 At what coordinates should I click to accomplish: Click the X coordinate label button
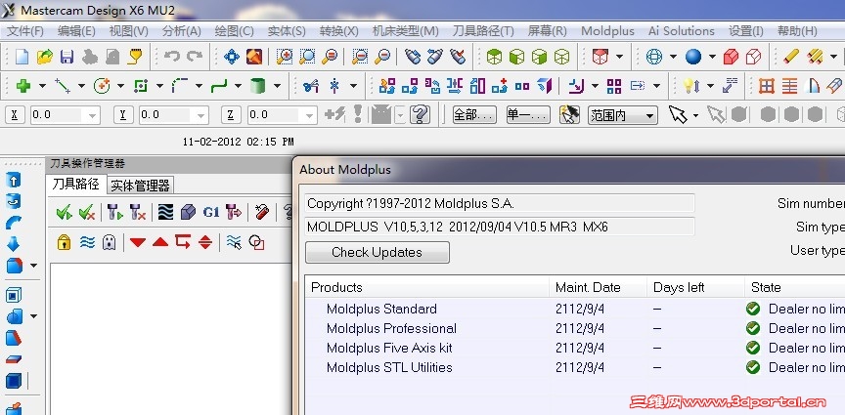(x=15, y=115)
